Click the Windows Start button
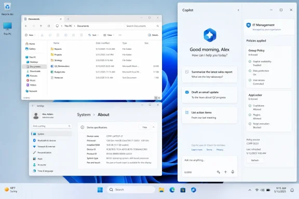The image size is (299, 199). pyautogui.click(x=100, y=190)
